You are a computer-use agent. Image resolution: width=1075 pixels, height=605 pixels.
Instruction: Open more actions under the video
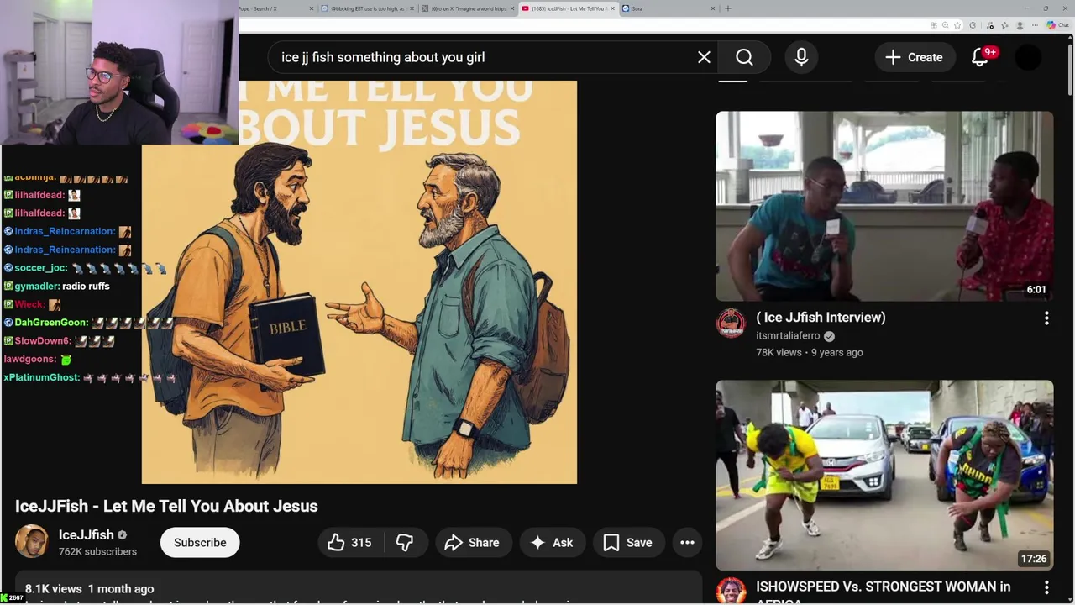click(687, 543)
